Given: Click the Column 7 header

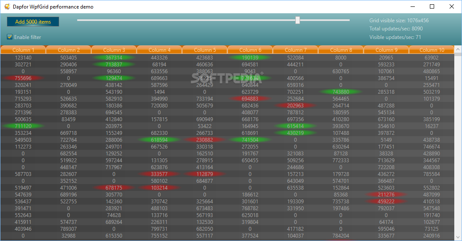Looking at the screenshot, I should (296, 50).
